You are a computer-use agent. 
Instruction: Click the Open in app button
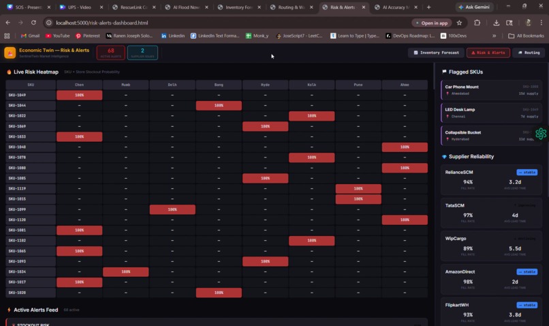(431, 23)
